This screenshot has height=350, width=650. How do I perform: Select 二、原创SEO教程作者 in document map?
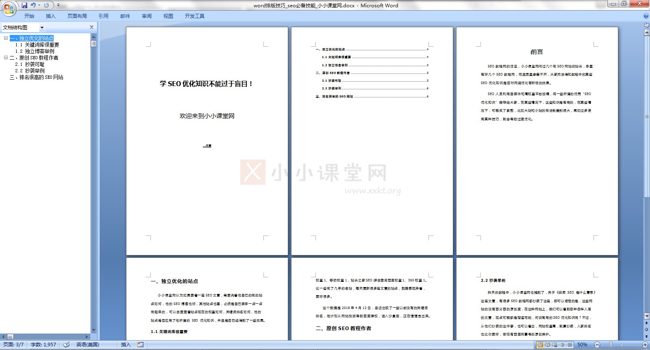34,58
